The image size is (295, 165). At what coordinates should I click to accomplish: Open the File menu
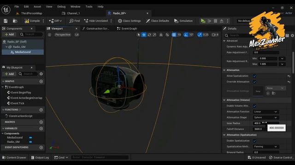(x=17, y=6)
